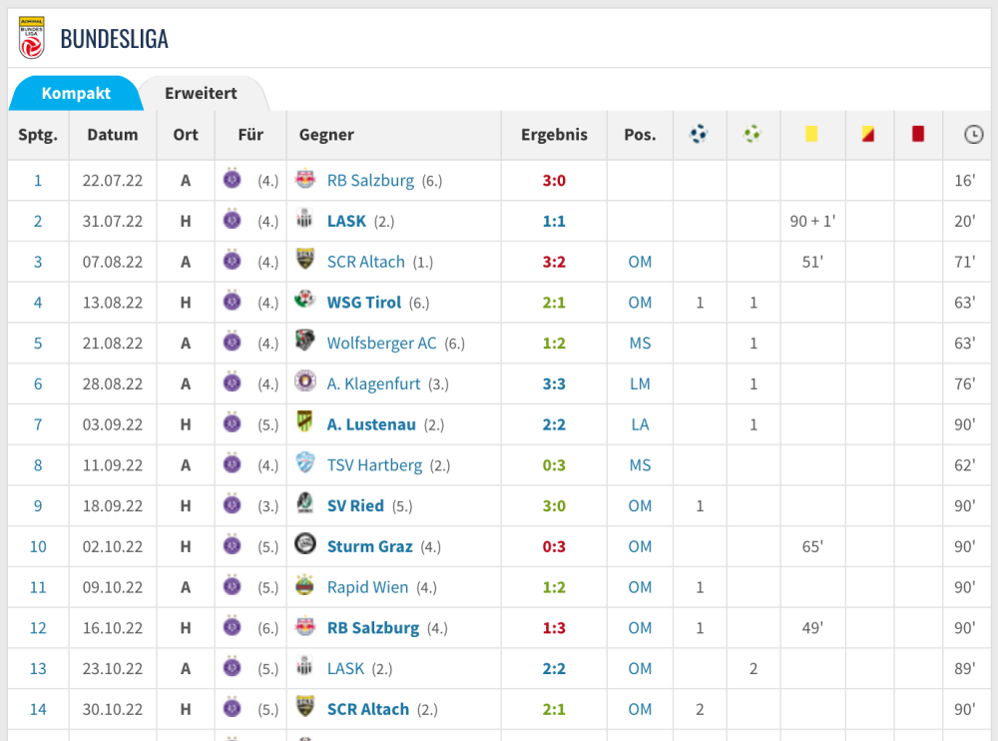Switch to the Erweitert tab
Screen dimensions: 998x741
[x=201, y=94]
